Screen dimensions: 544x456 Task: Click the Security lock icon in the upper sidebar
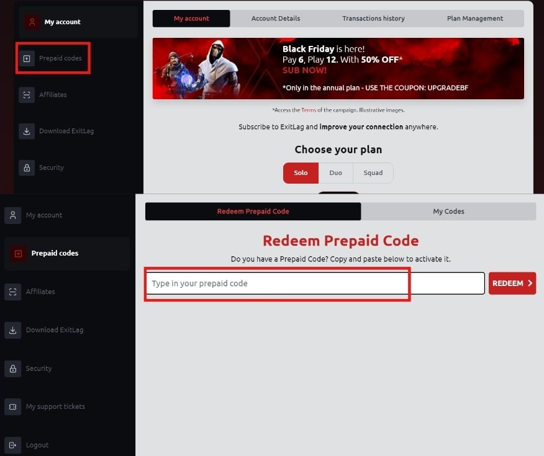pyautogui.click(x=27, y=168)
